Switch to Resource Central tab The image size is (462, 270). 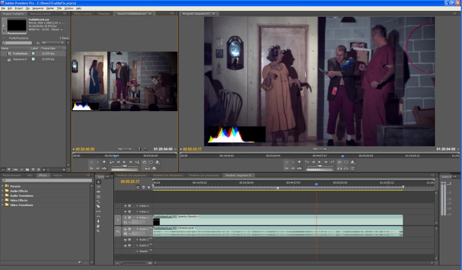[40, 14]
